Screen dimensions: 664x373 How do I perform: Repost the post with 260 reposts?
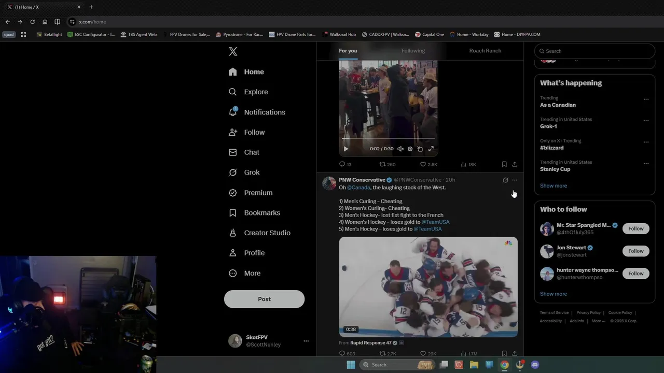[x=388, y=164]
